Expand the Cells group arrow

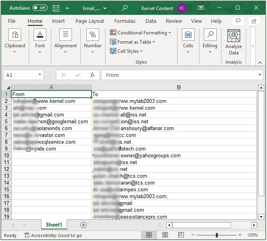pyautogui.click(x=188, y=52)
